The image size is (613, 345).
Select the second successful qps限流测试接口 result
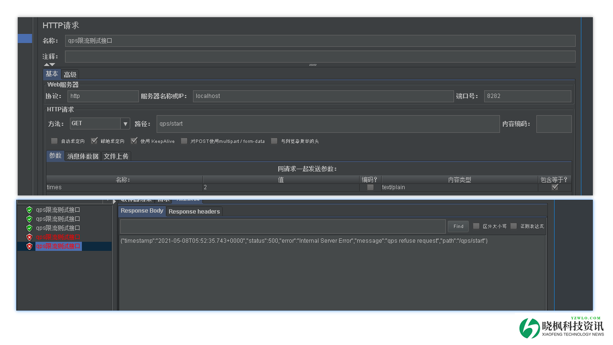tap(57, 219)
